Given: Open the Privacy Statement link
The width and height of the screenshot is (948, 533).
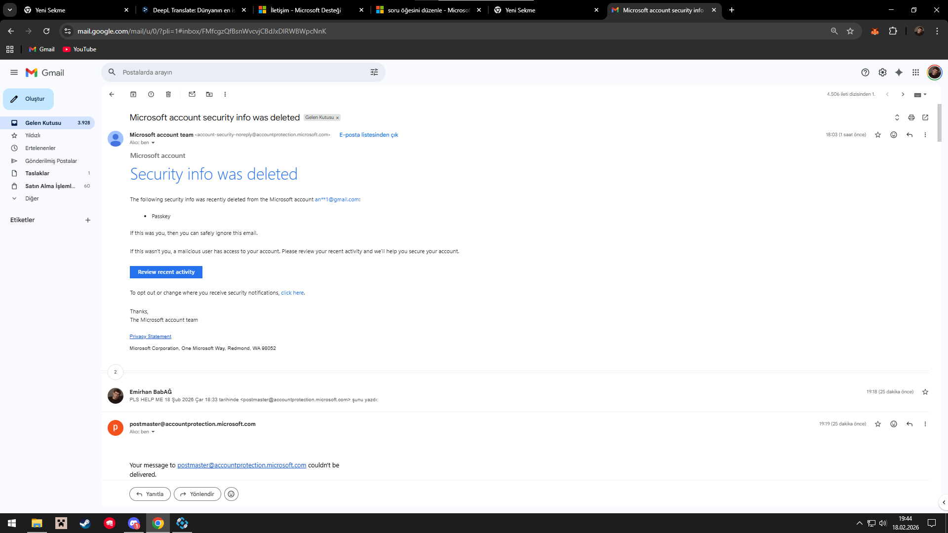Looking at the screenshot, I should click(150, 337).
